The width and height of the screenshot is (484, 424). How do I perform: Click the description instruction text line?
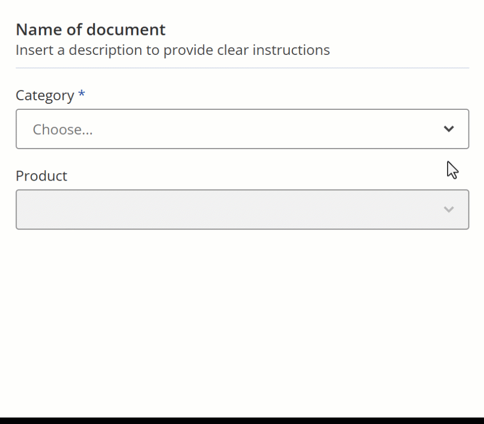[x=173, y=50]
